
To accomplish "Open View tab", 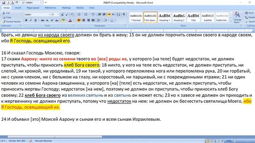I will coord(92,8).
